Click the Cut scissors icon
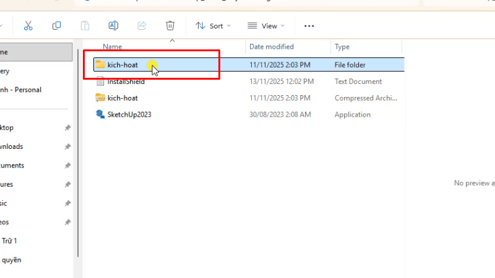495x278 pixels. point(28,26)
